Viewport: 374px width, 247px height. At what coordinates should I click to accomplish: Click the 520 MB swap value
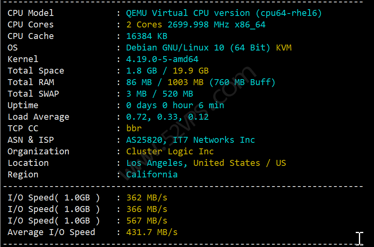pyautogui.click(x=178, y=93)
